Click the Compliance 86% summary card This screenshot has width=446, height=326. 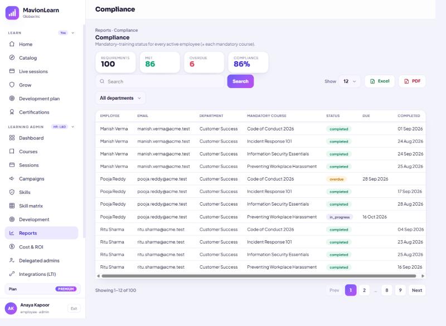(x=248, y=62)
